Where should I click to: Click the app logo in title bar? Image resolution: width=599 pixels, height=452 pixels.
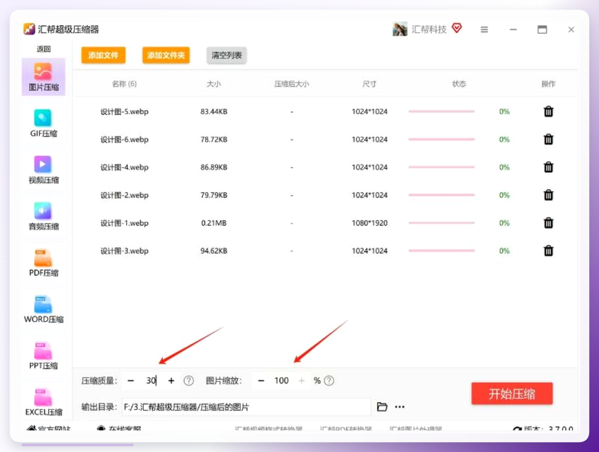[30, 29]
